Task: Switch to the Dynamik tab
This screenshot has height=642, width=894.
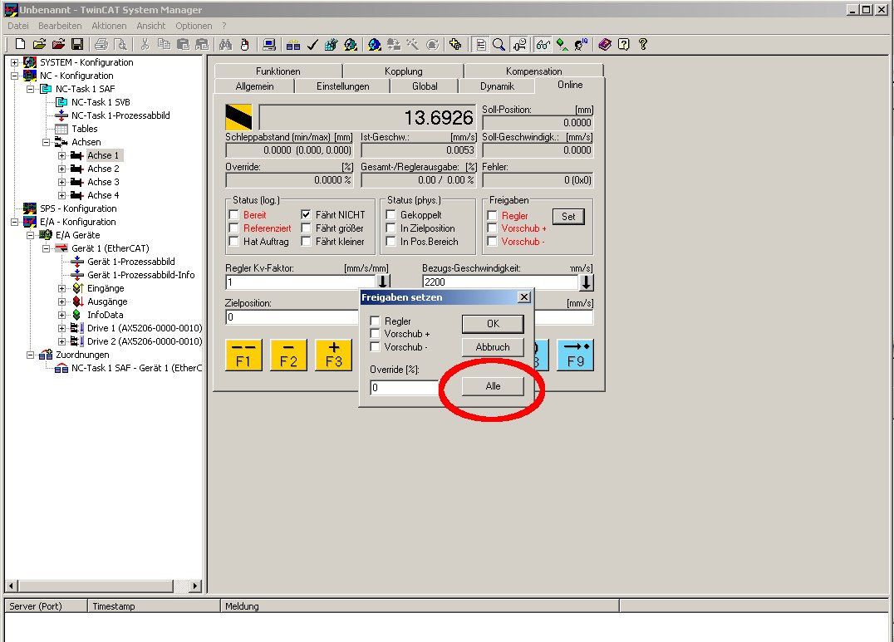Action: 497,86
